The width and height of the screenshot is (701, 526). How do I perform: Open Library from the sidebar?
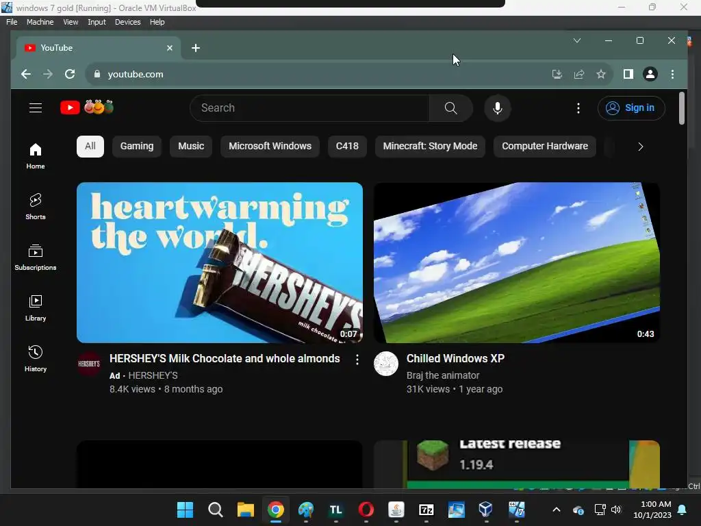tap(36, 308)
